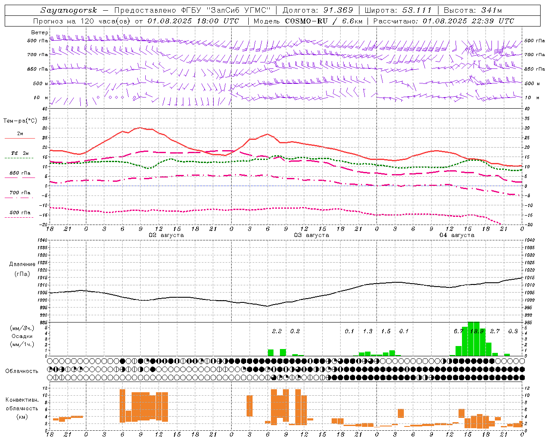
Task: Select '10 м' wind level label at right
Action: (x=532, y=98)
